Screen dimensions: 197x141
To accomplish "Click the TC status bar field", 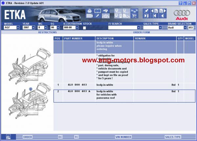I will coord(77,137).
